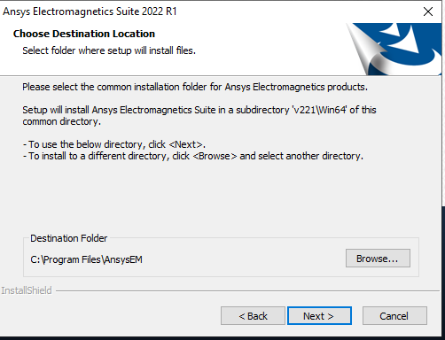Go back with the < Back button

253,316
